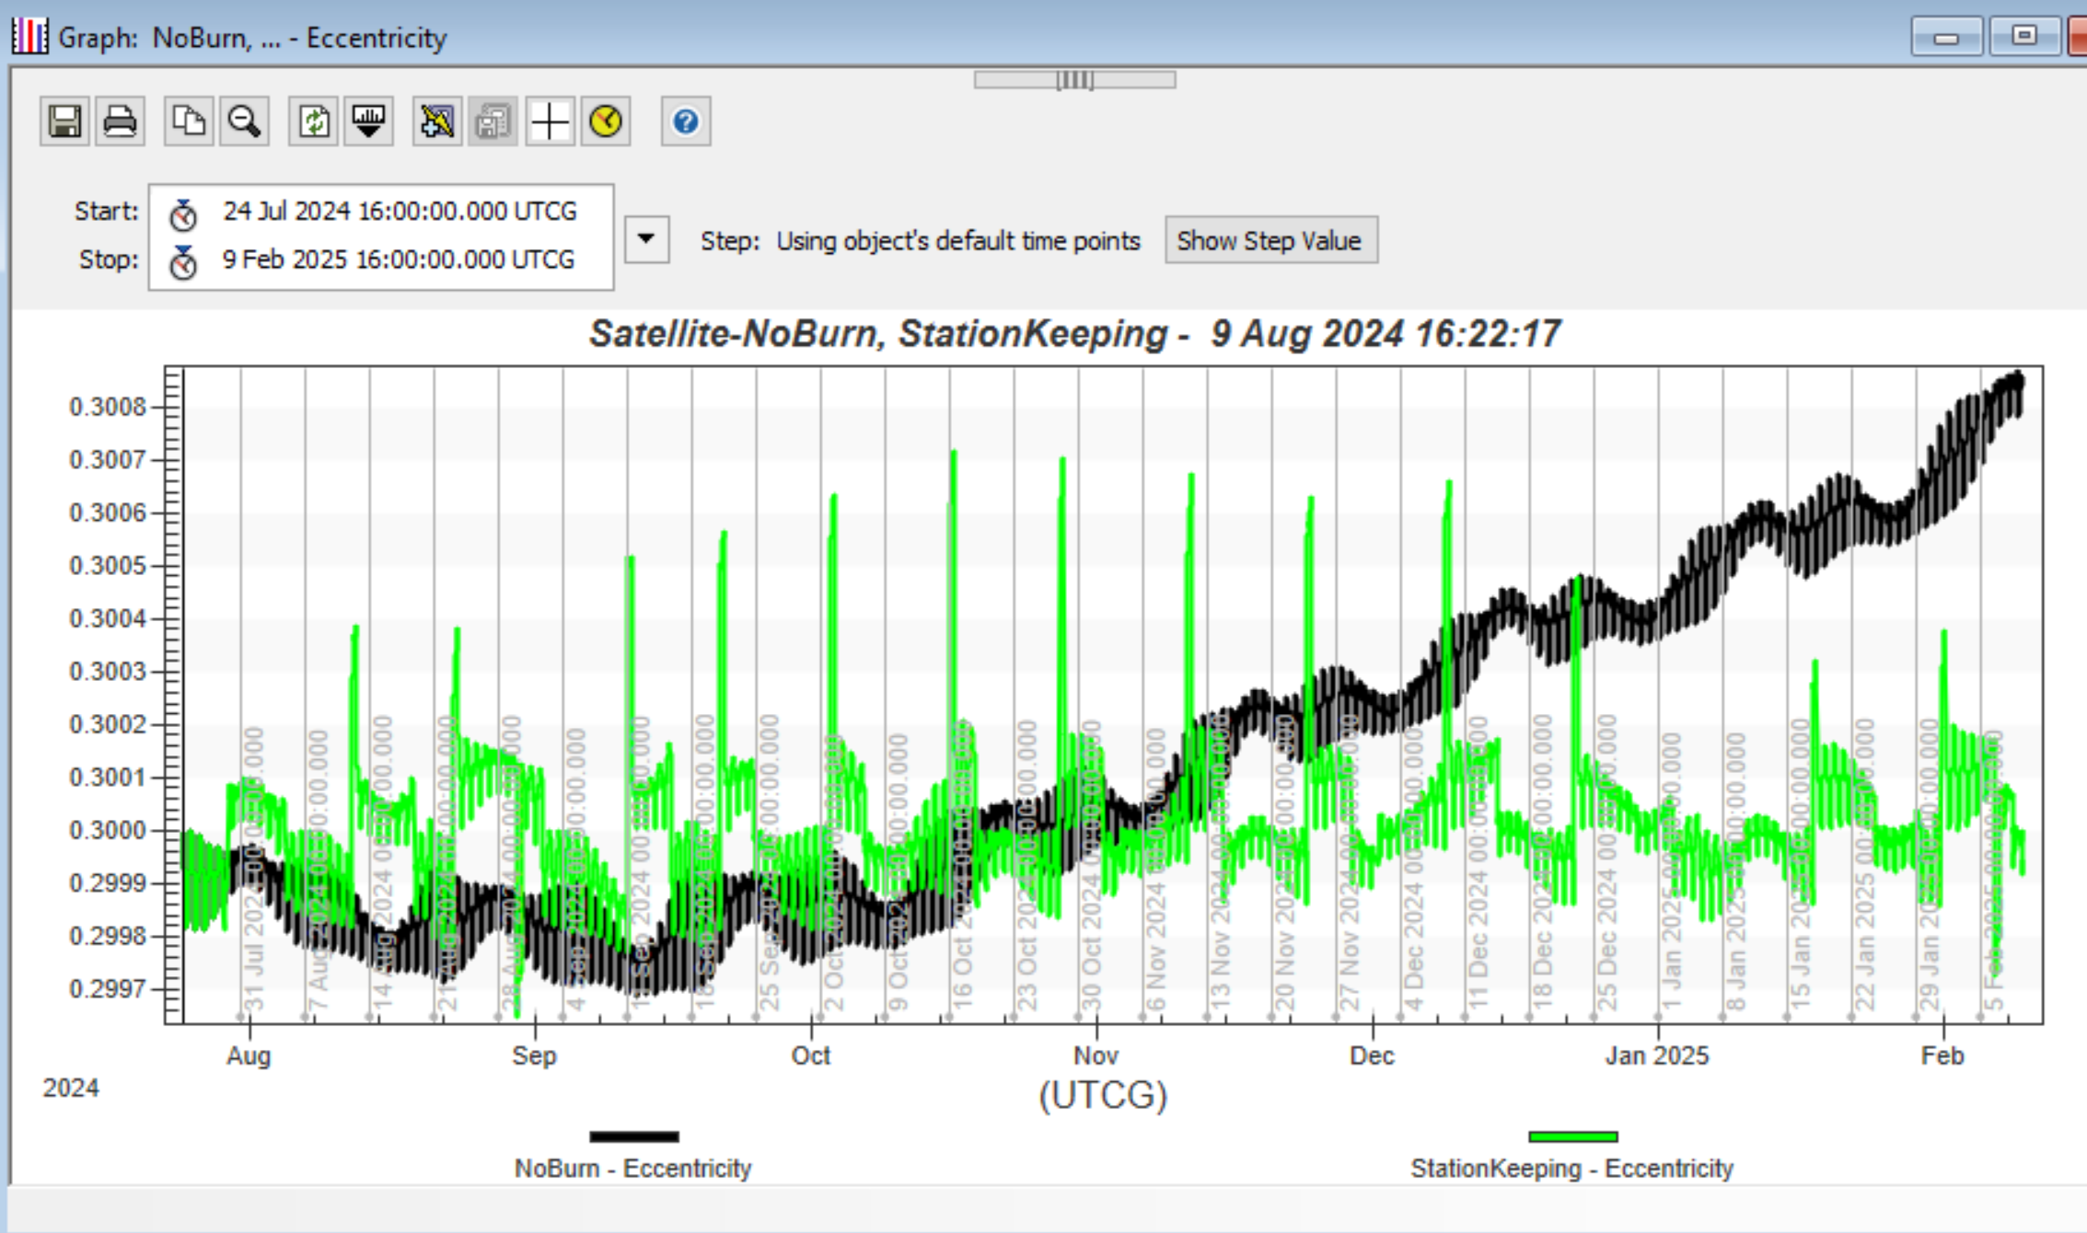Screen dimensions: 2087x1233
Task: Click the 0.2997 y-axis value
Action: (x=108, y=989)
